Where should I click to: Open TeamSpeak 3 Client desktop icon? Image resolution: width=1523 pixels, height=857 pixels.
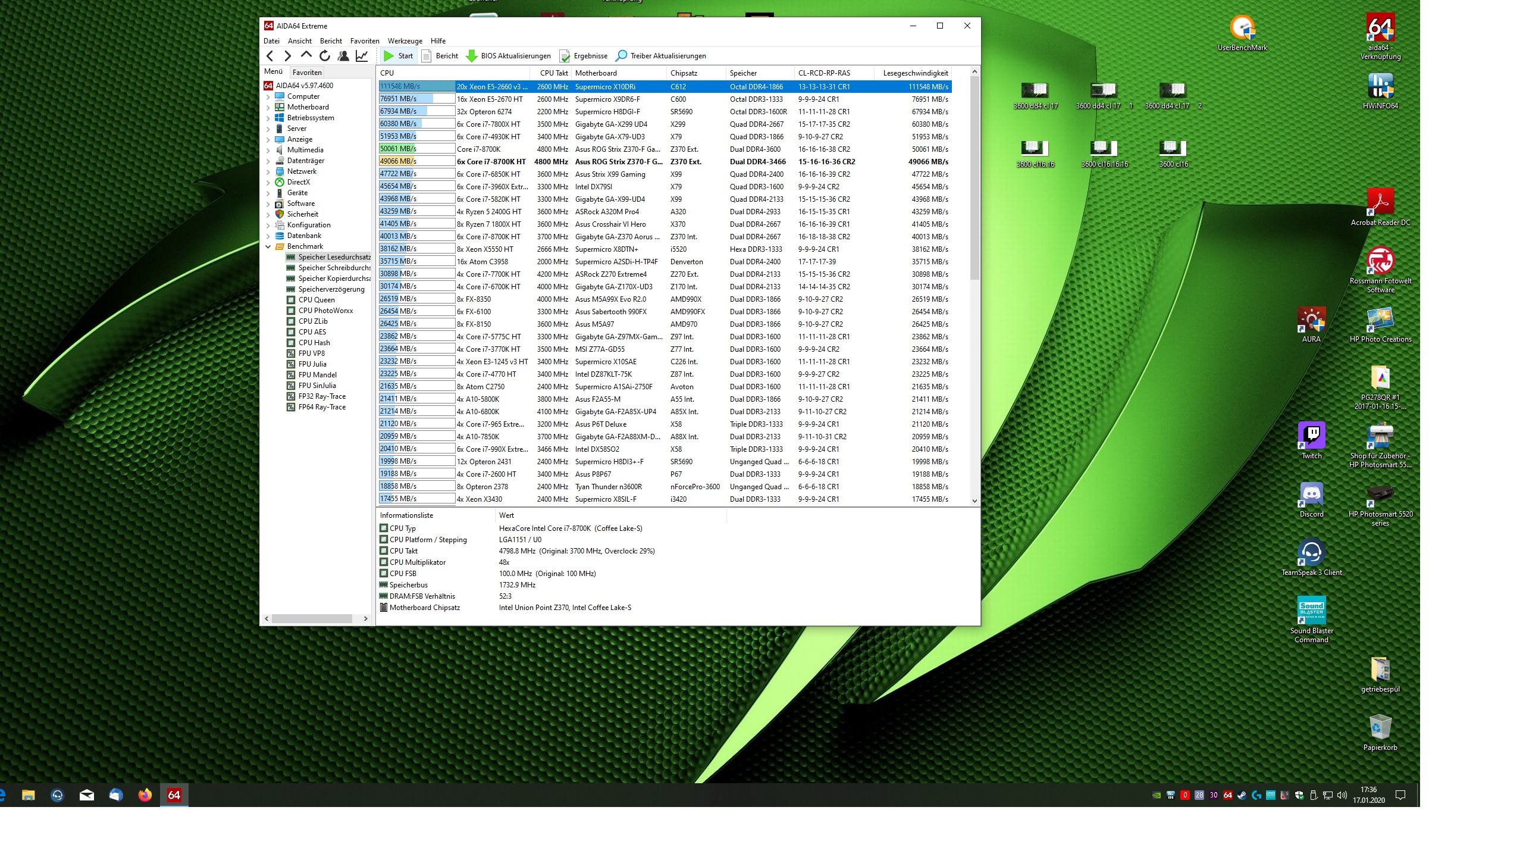1311,558
